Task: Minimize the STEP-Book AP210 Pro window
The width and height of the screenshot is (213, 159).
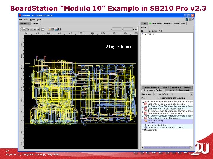Action: (186, 15)
